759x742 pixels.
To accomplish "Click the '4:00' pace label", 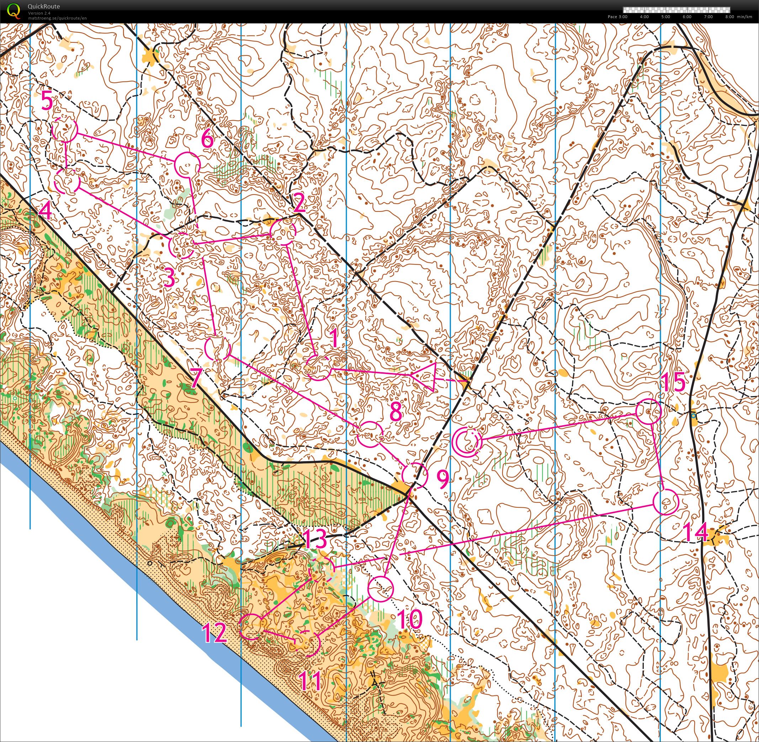I will pyautogui.click(x=644, y=17).
